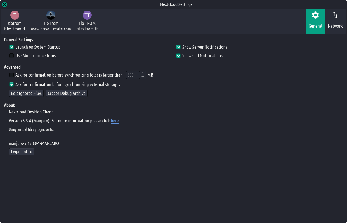Viewport: 347px width, 223px height.
Task: Decrease folder size limit with down arrow
Action: [x=143, y=77]
